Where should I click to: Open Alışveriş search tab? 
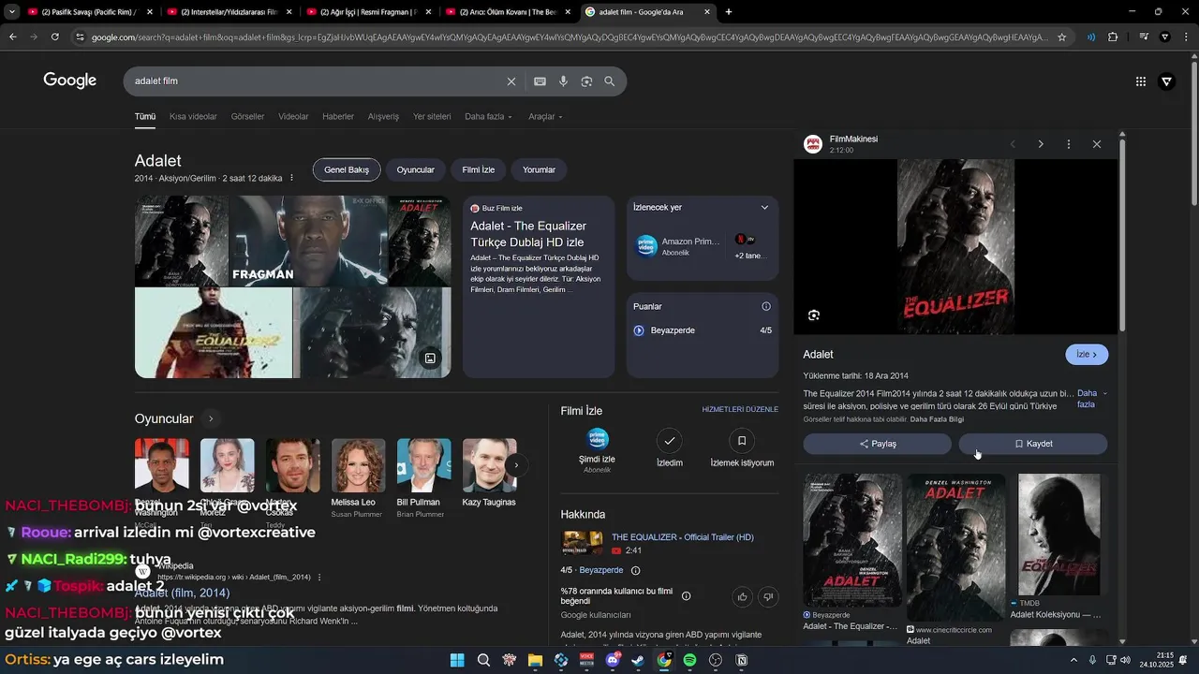[x=383, y=117]
